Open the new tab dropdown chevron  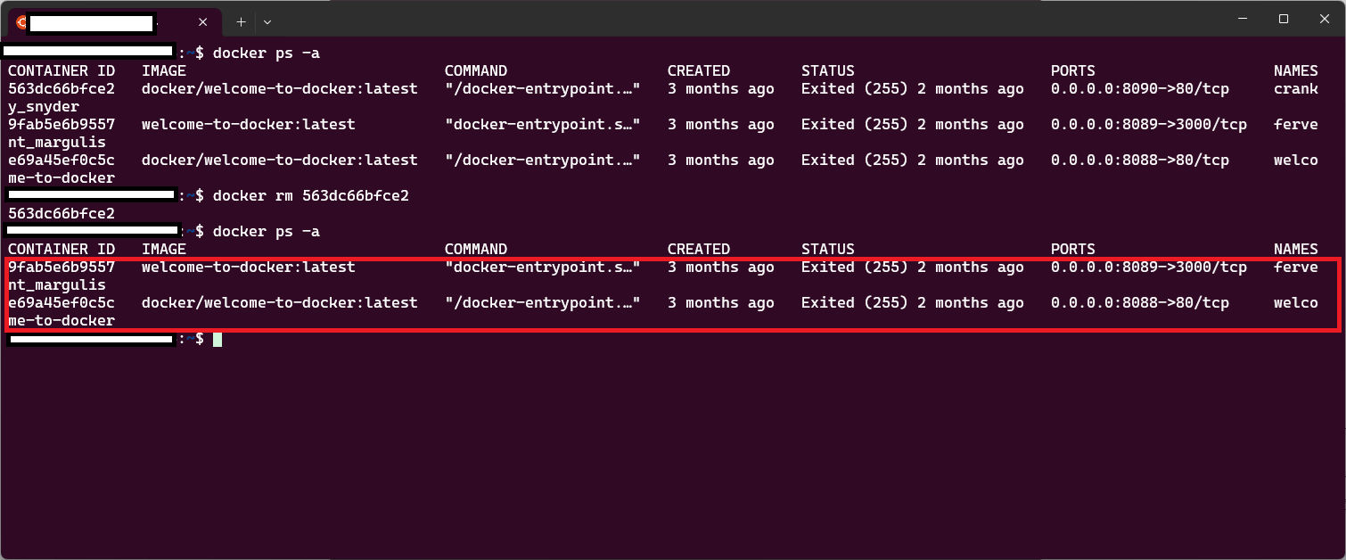point(267,21)
